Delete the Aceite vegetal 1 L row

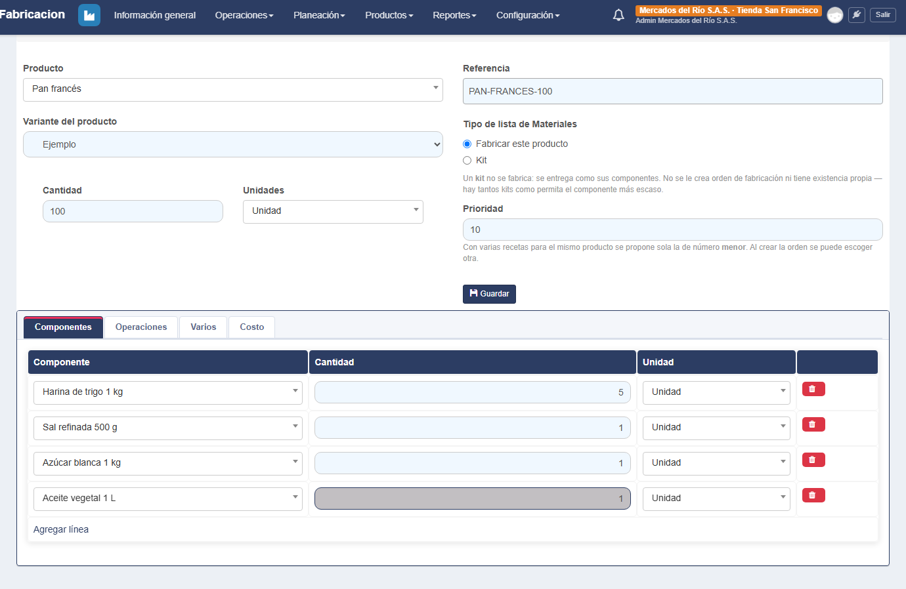[813, 495]
